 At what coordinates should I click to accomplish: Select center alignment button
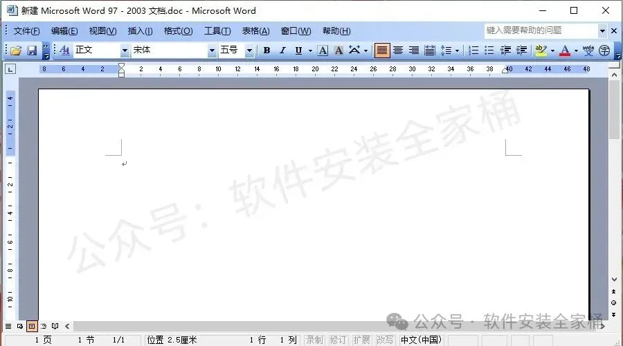[398, 51]
